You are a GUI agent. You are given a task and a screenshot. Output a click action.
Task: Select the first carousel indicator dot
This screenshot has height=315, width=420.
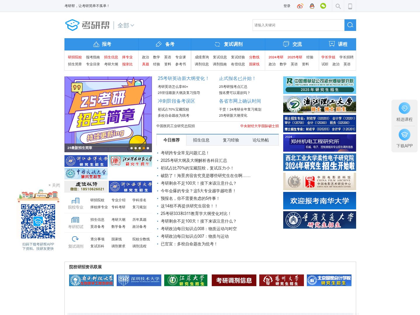(x=132, y=148)
